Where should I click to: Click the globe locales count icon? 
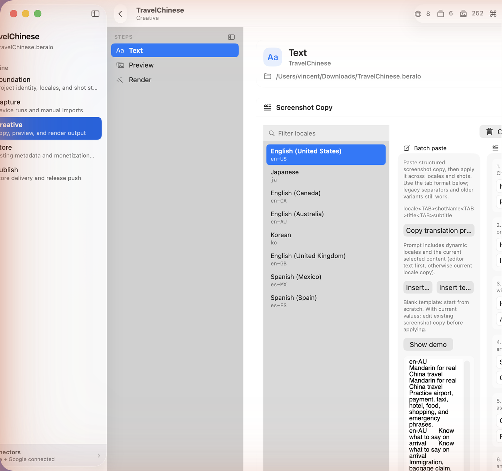coord(418,14)
